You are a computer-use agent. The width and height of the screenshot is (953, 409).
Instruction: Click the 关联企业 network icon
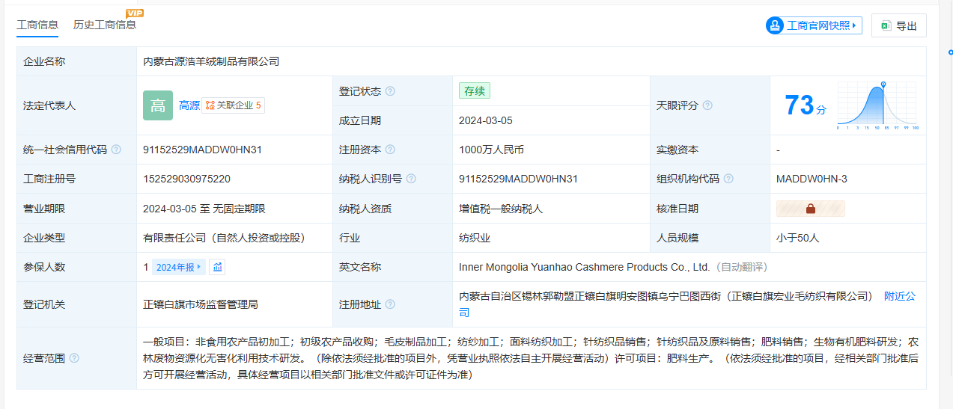coord(210,105)
